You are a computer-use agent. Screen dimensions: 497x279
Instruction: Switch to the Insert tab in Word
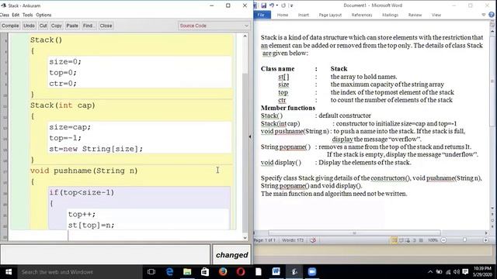pyautogui.click(x=304, y=15)
